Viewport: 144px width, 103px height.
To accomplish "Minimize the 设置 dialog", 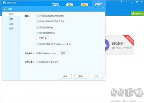I will pyautogui.click(x=98, y=8).
